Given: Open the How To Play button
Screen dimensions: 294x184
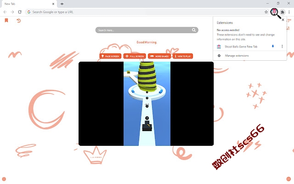Looking at the screenshot, I should click(x=183, y=56).
